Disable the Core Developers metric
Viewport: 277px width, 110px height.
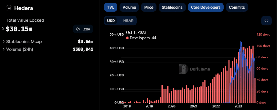pos(206,7)
